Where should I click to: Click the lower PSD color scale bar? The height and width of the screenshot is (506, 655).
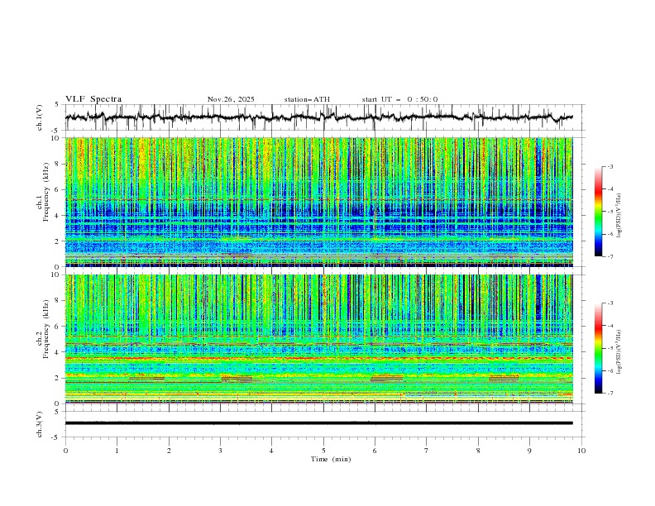coord(599,348)
